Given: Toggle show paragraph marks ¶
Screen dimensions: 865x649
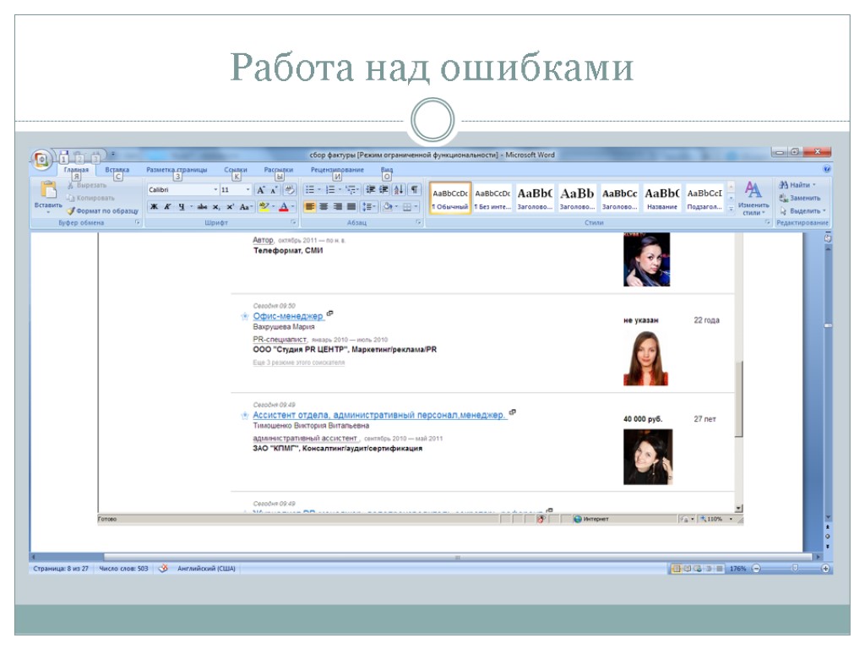Looking at the screenshot, I should click(x=414, y=190).
